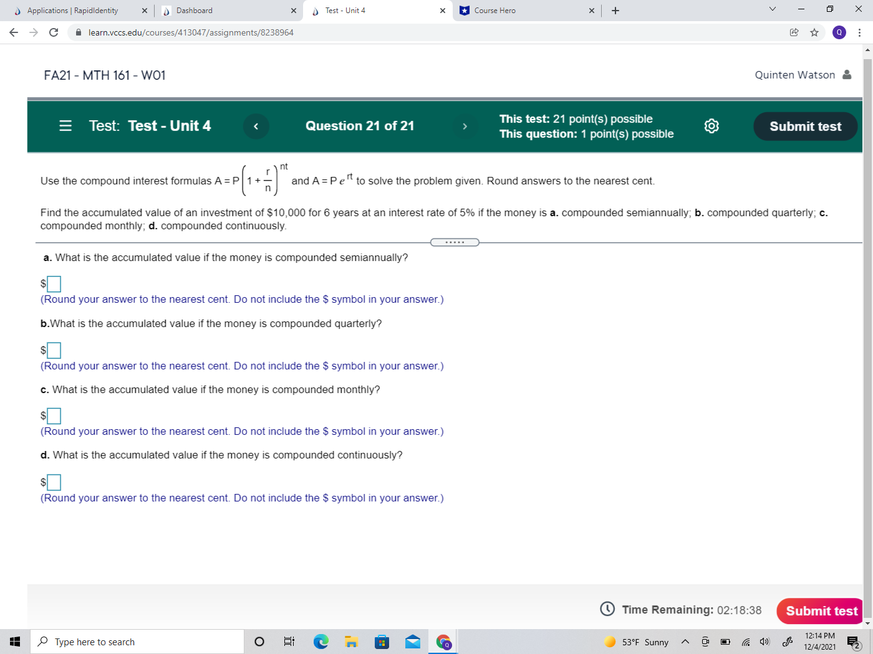Expand the dotted divider handle below the problem
Viewport: 873px width, 654px height.
[x=455, y=242]
